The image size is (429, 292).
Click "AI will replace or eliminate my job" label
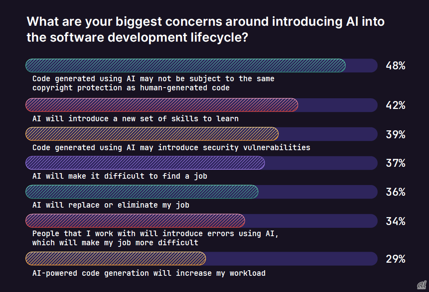click(111, 205)
